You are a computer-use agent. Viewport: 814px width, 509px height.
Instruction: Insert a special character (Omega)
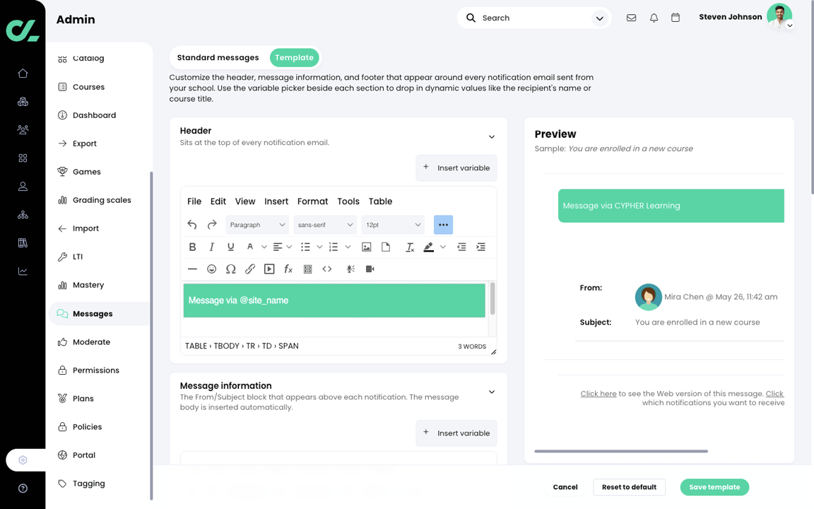point(230,269)
